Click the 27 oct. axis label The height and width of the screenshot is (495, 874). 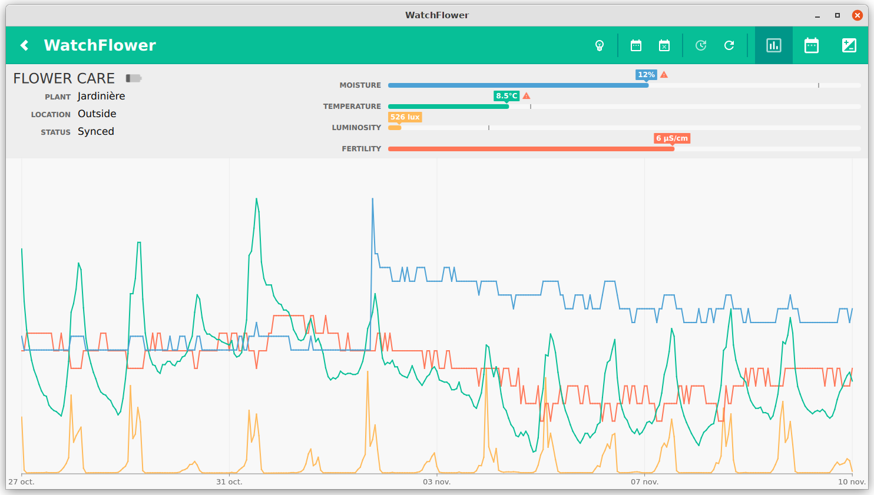(x=21, y=481)
